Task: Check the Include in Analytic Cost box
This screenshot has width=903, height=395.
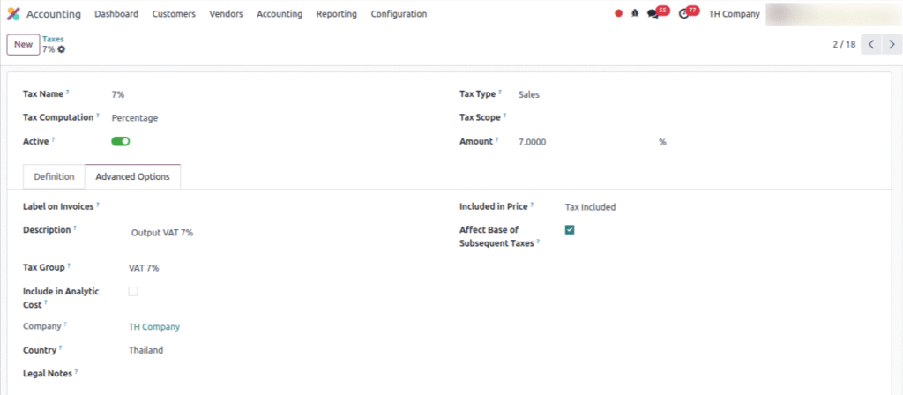Action: [x=133, y=291]
